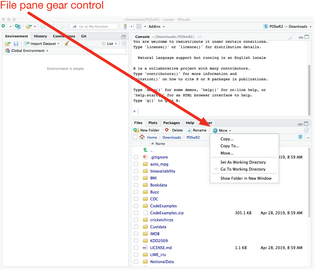The height and width of the screenshot is (270, 315).
Task: Check the box next to auto_mpg folder
Action: point(136,164)
